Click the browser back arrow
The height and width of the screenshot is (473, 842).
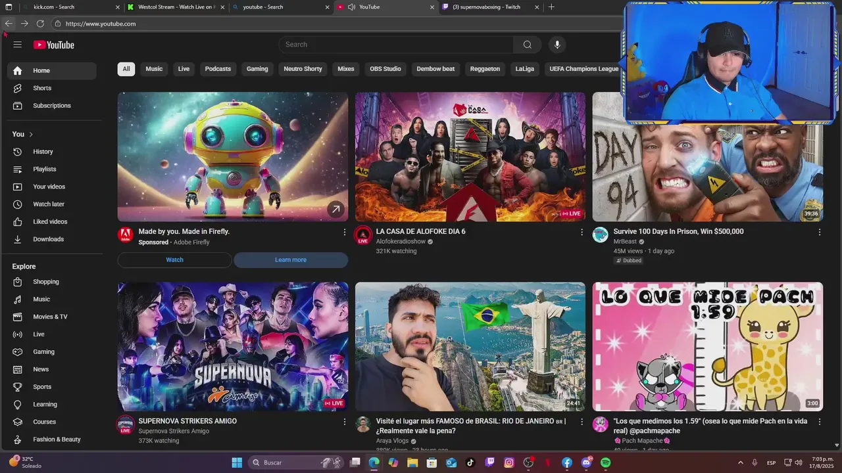click(9, 24)
